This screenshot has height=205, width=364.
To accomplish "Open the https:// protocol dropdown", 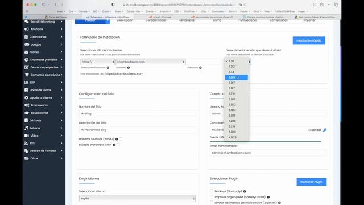I will pos(98,62).
